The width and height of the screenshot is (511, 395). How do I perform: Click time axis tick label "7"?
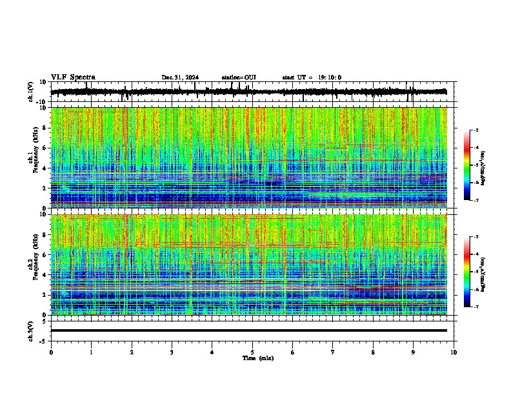point(333,352)
